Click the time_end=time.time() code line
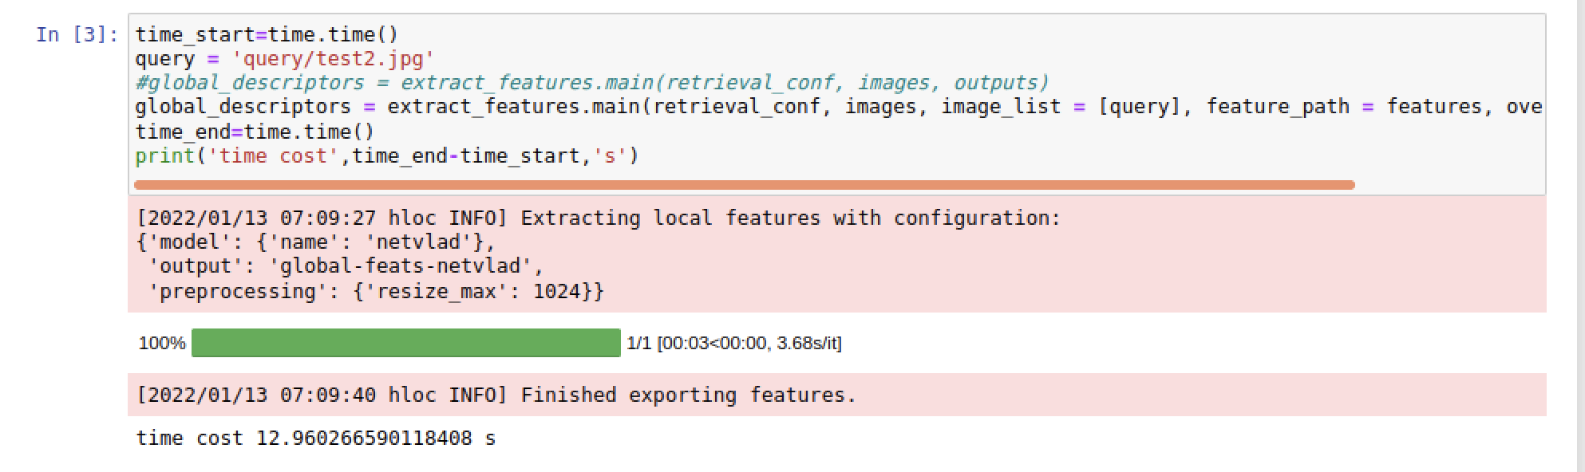 click(x=255, y=131)
